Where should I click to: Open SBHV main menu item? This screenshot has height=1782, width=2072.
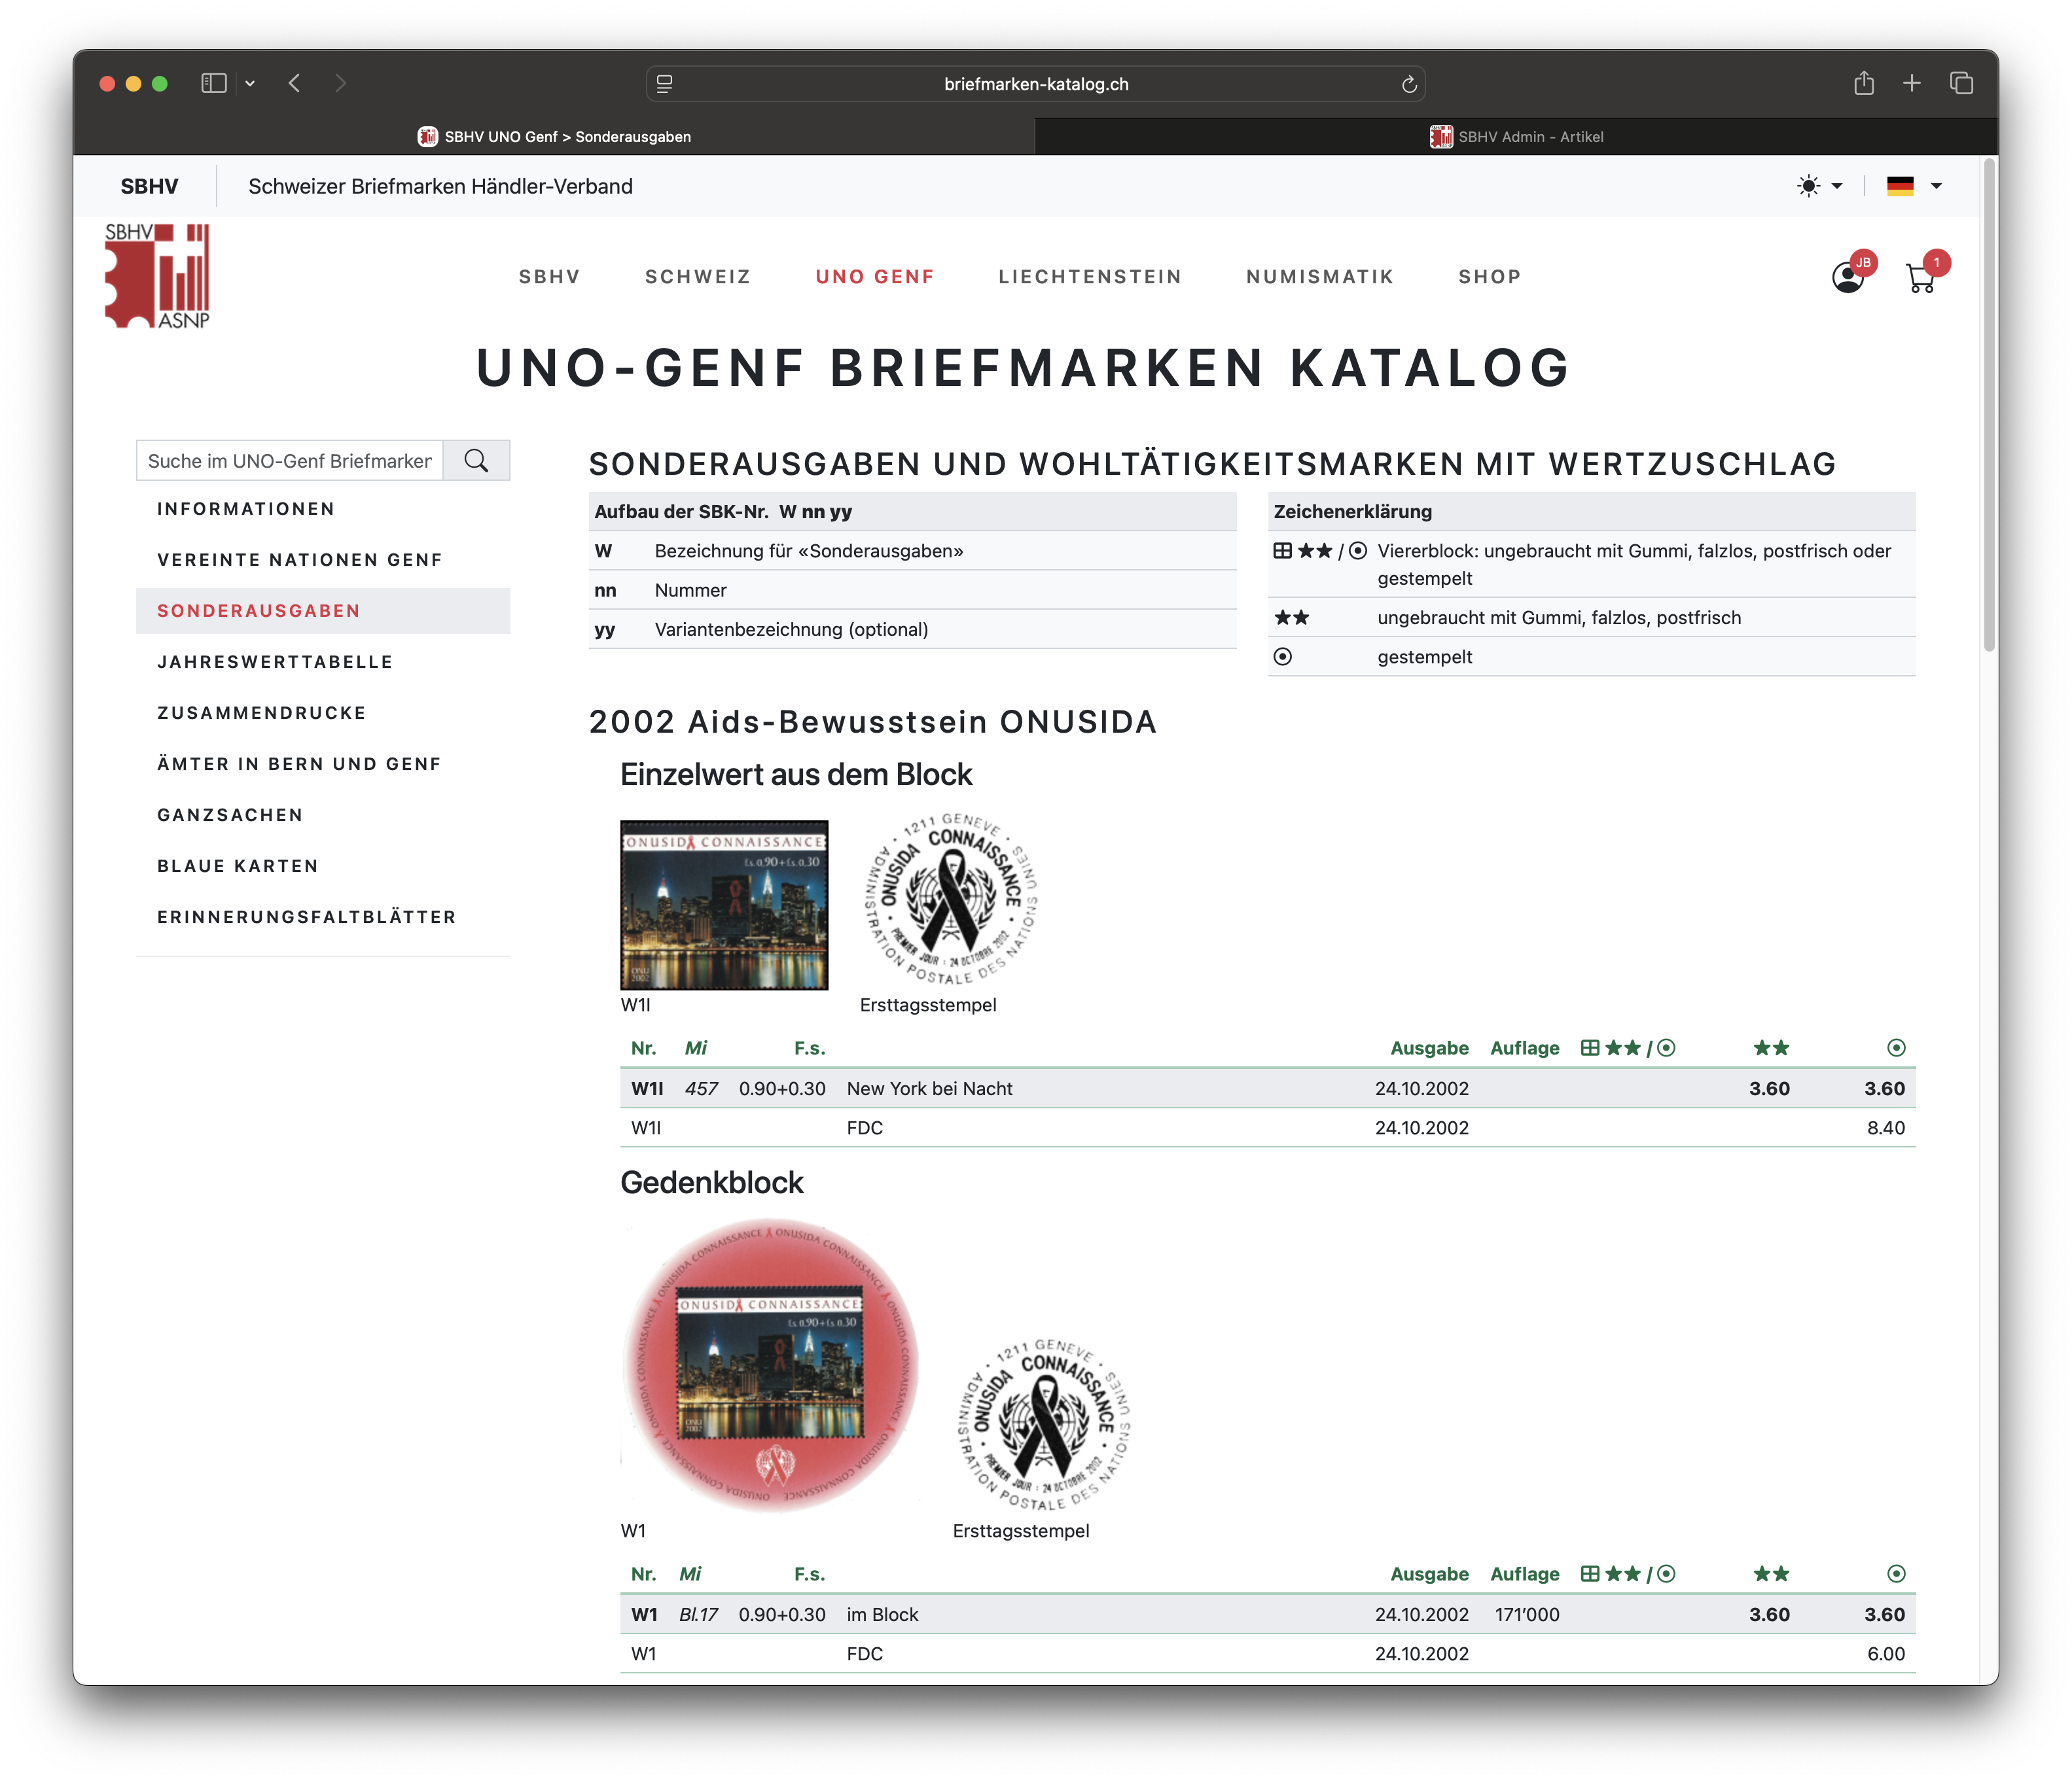(x=549, y=277)
